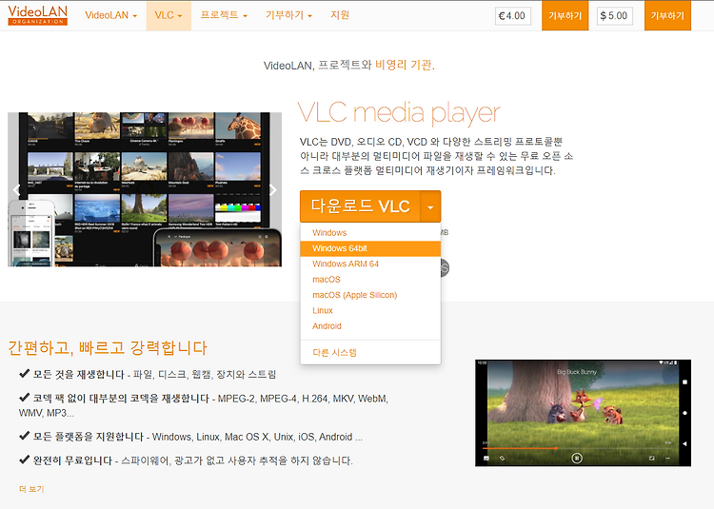
Task: Open 다른 시스템 other systems link
Action: (370, 353)
